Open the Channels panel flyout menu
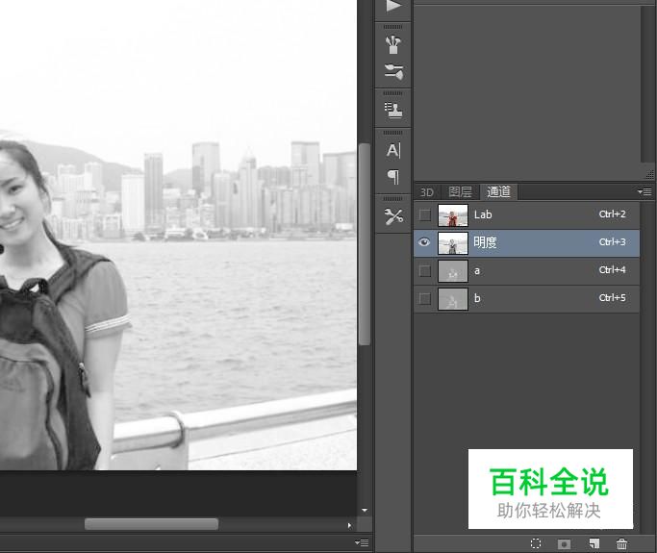 coord(644,192)
